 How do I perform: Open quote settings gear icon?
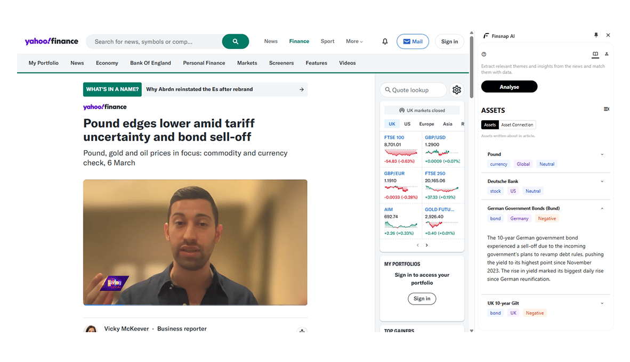(456, 90)
